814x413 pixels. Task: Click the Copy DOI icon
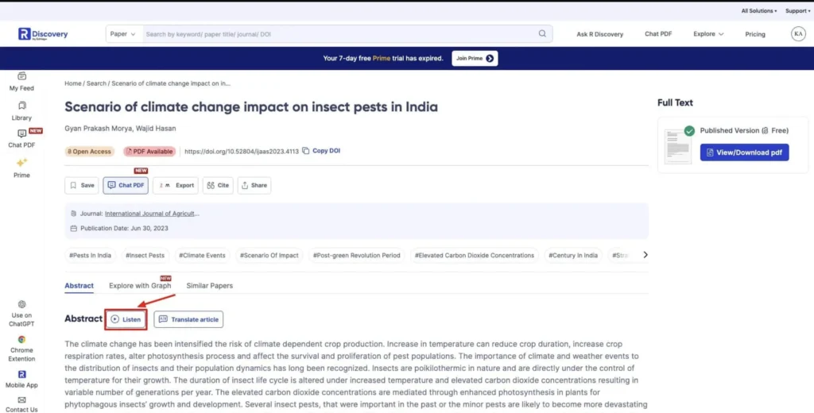tap(306, 151)
